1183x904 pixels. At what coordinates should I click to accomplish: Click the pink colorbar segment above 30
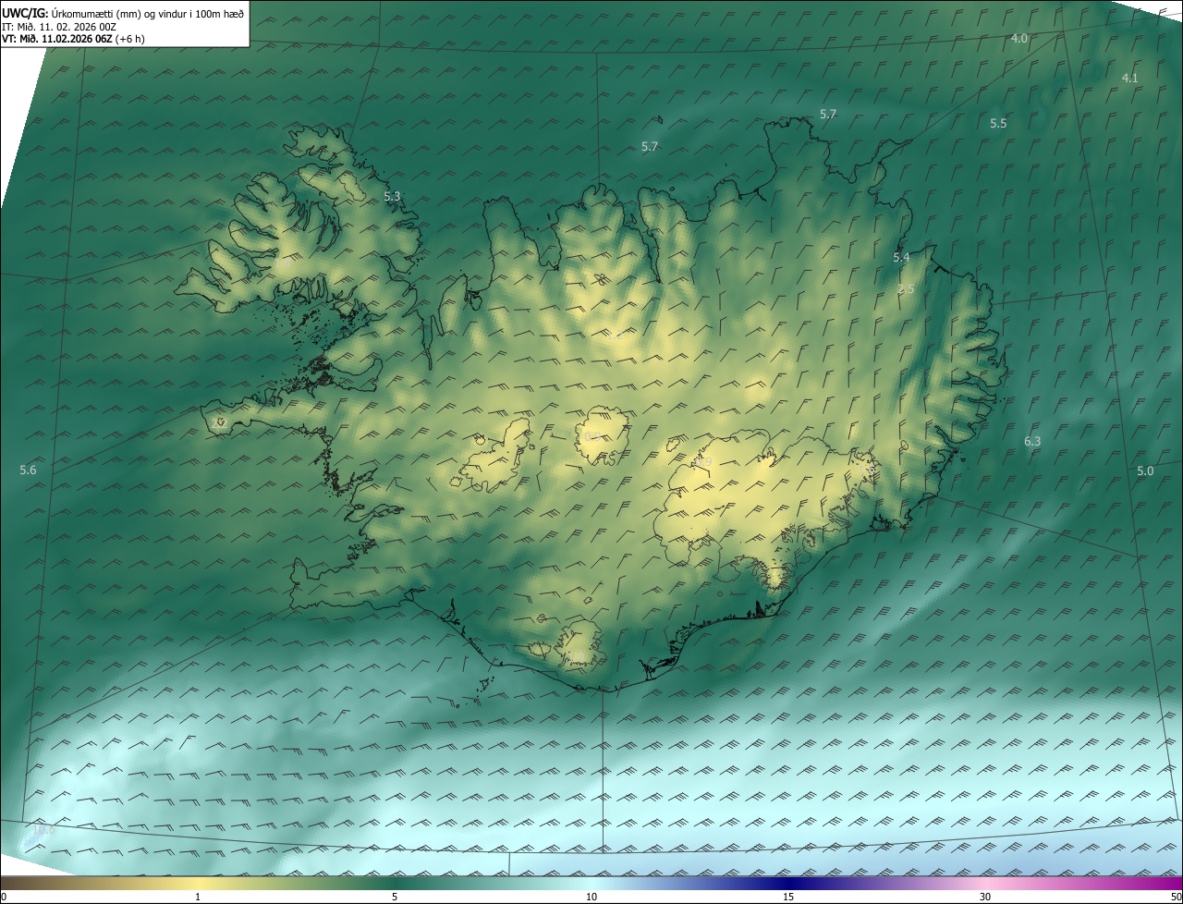tap(985, 884)
